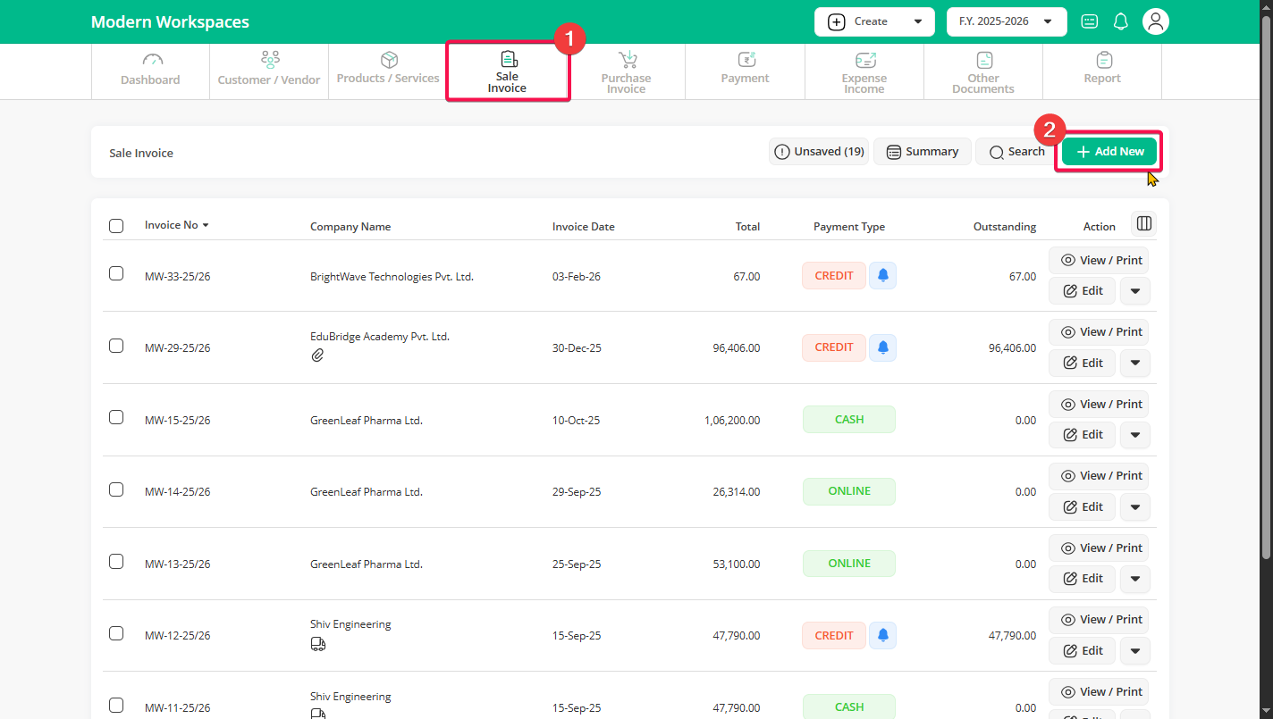This screenshot has width=1273, height=719.
Task: Toggle the select-all invoices checkbox
Action: tap(116, 226)
